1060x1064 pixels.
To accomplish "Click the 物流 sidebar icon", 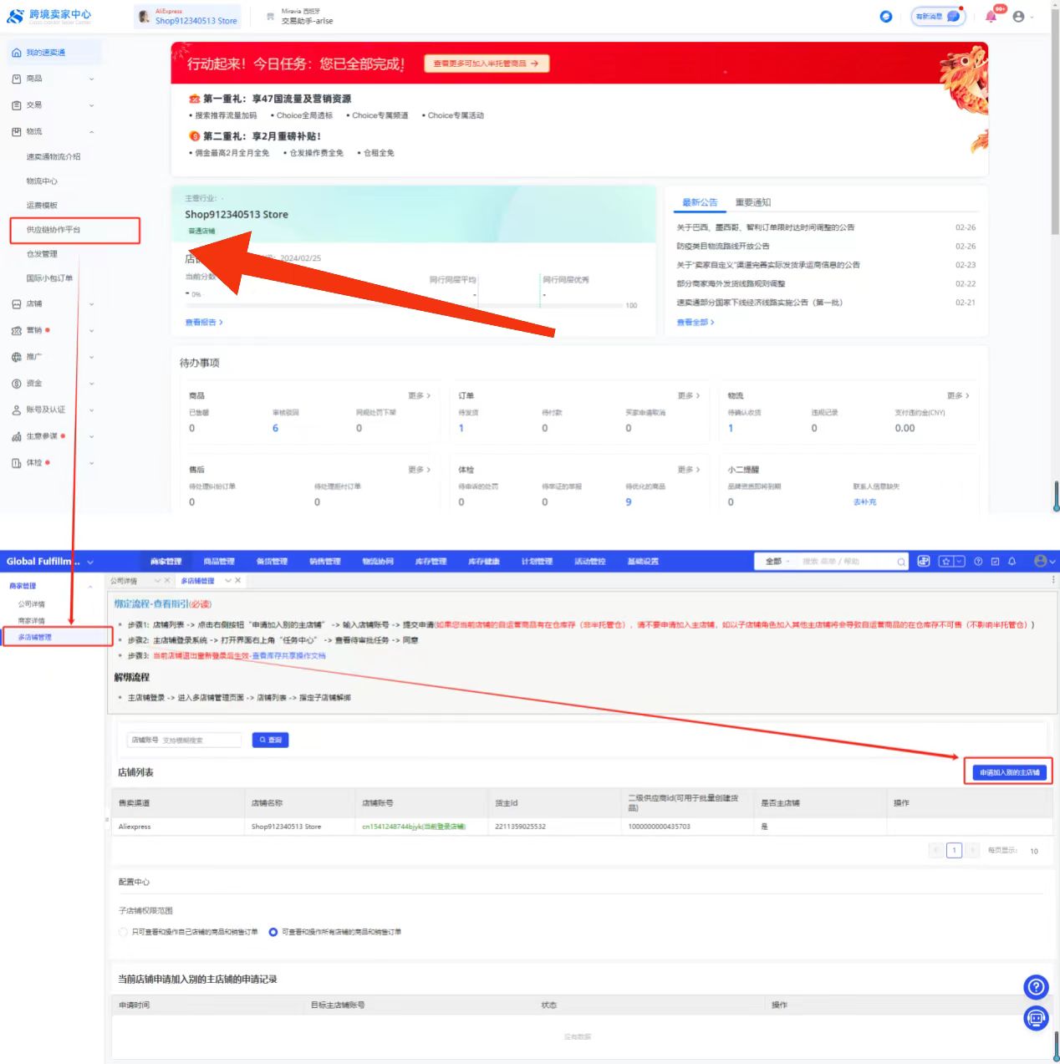I will tap(17, 131).
